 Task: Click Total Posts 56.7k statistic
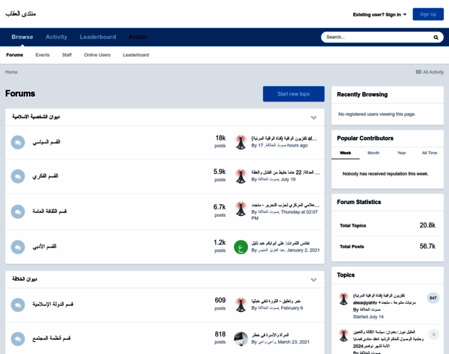point(387,246)
